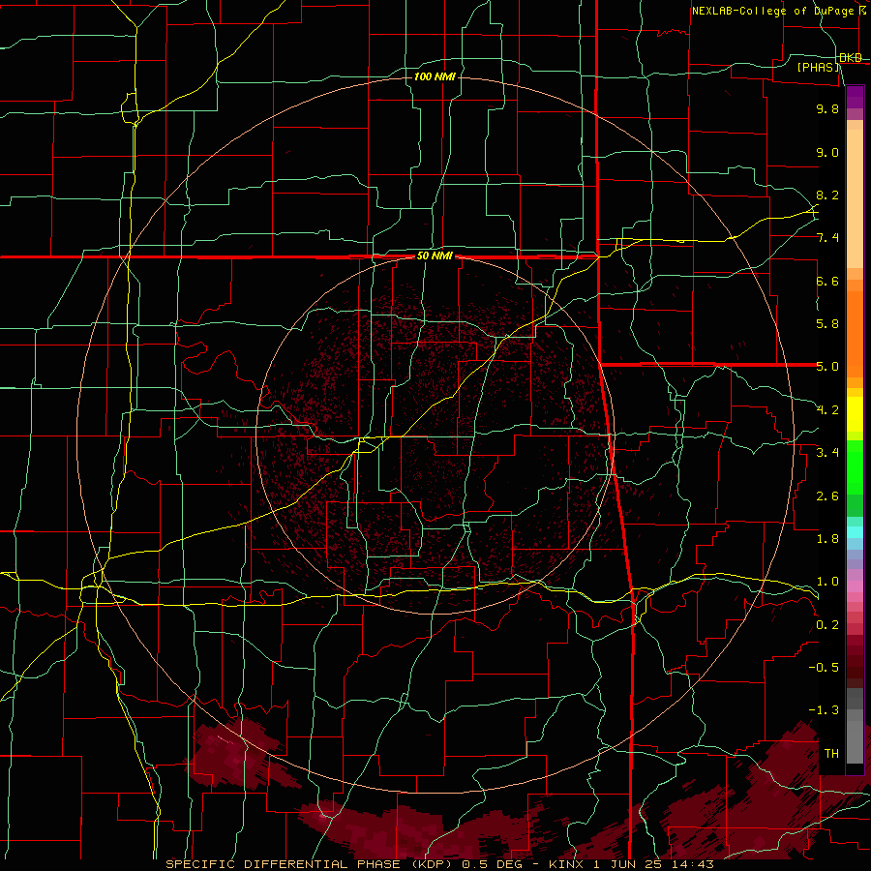Click the 100 NMI range ring label

435,76
